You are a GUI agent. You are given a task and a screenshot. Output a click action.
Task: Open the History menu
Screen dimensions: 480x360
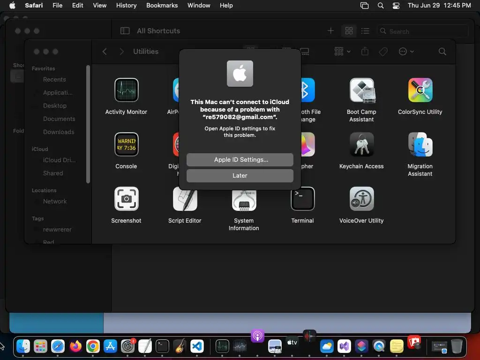tap(126, 6)
